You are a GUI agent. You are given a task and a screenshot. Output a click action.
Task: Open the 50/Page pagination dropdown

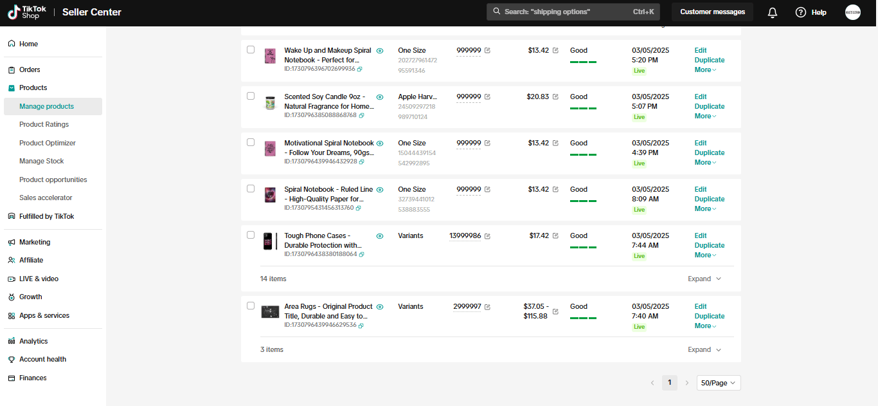[x=719, y=383]
